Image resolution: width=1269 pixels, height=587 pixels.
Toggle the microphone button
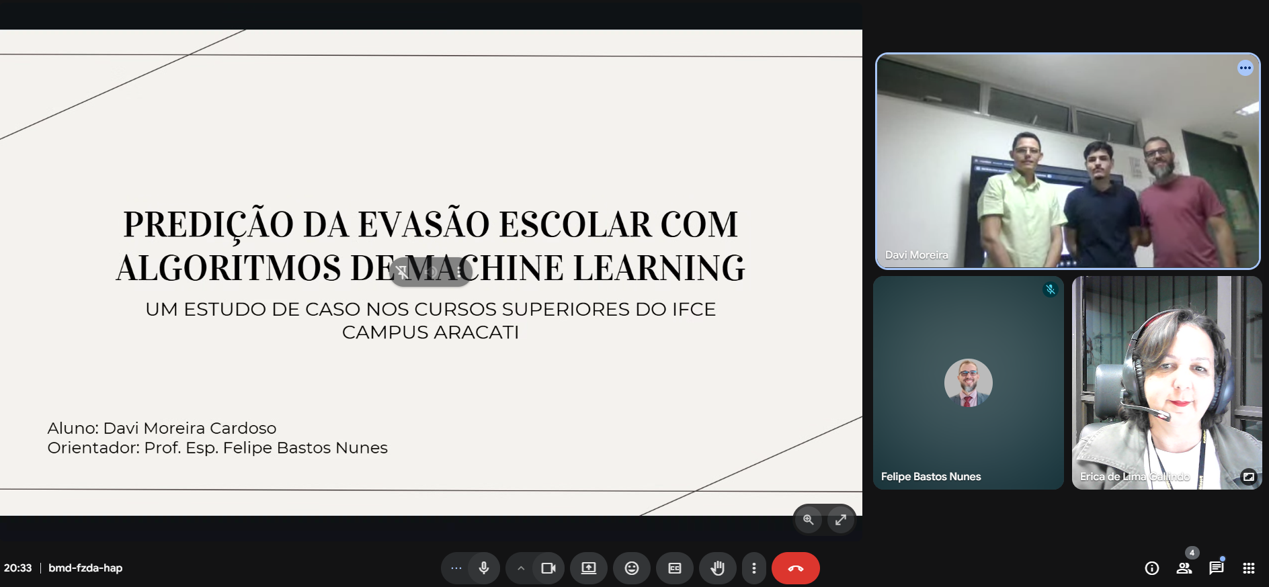483,568
